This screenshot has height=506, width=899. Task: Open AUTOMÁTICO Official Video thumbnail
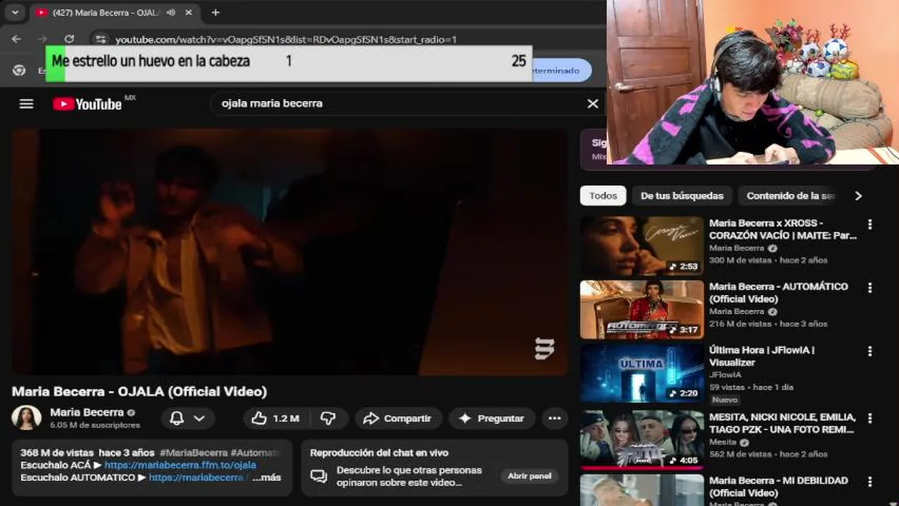[642, 309]
